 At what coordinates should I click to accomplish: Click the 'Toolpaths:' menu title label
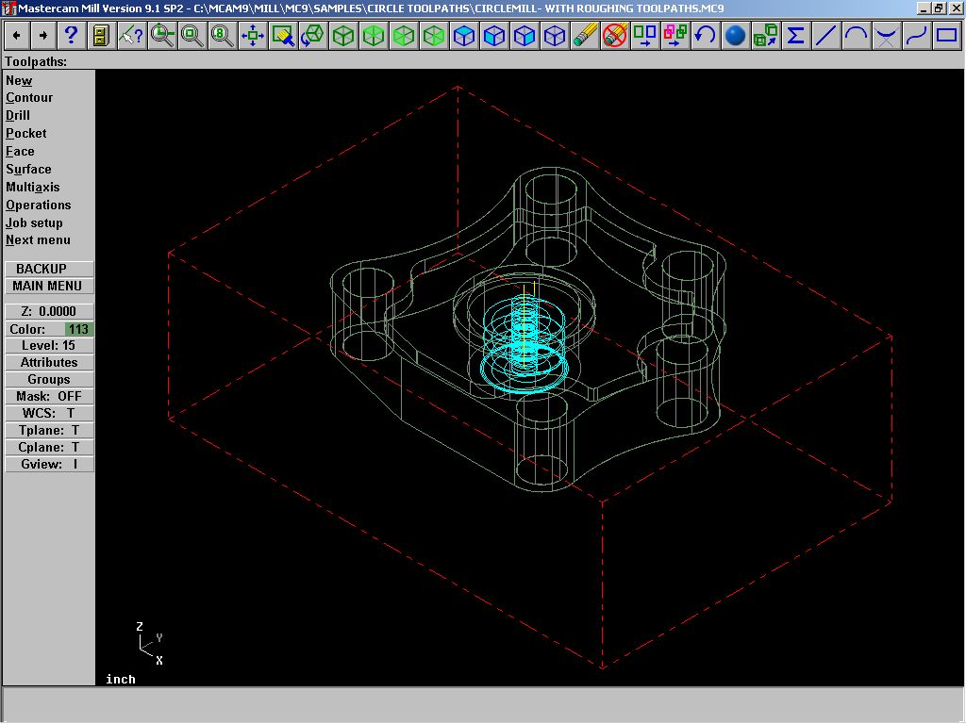click(x=36, y=61)
